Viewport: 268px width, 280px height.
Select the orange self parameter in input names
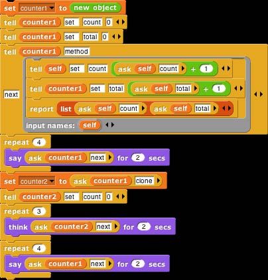[x=90, y=125]
